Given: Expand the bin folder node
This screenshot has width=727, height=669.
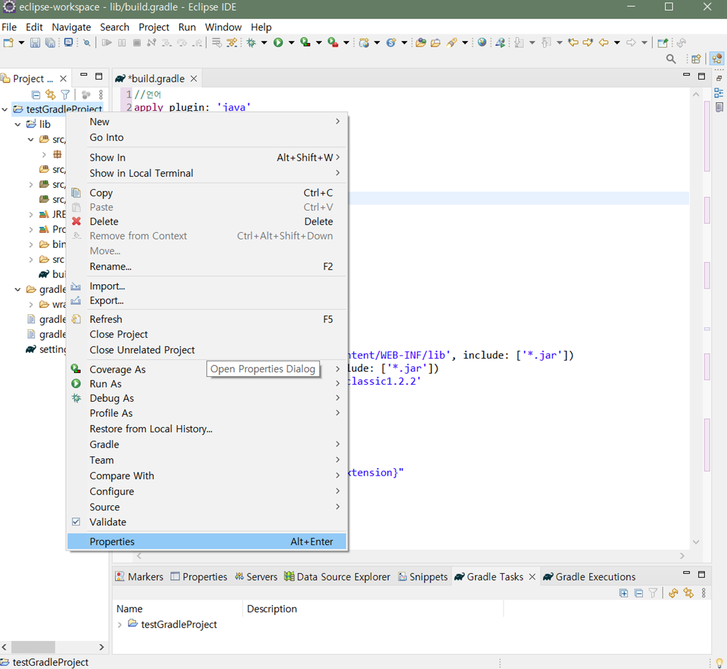Looking at the screenshot, I should point(31,245).
